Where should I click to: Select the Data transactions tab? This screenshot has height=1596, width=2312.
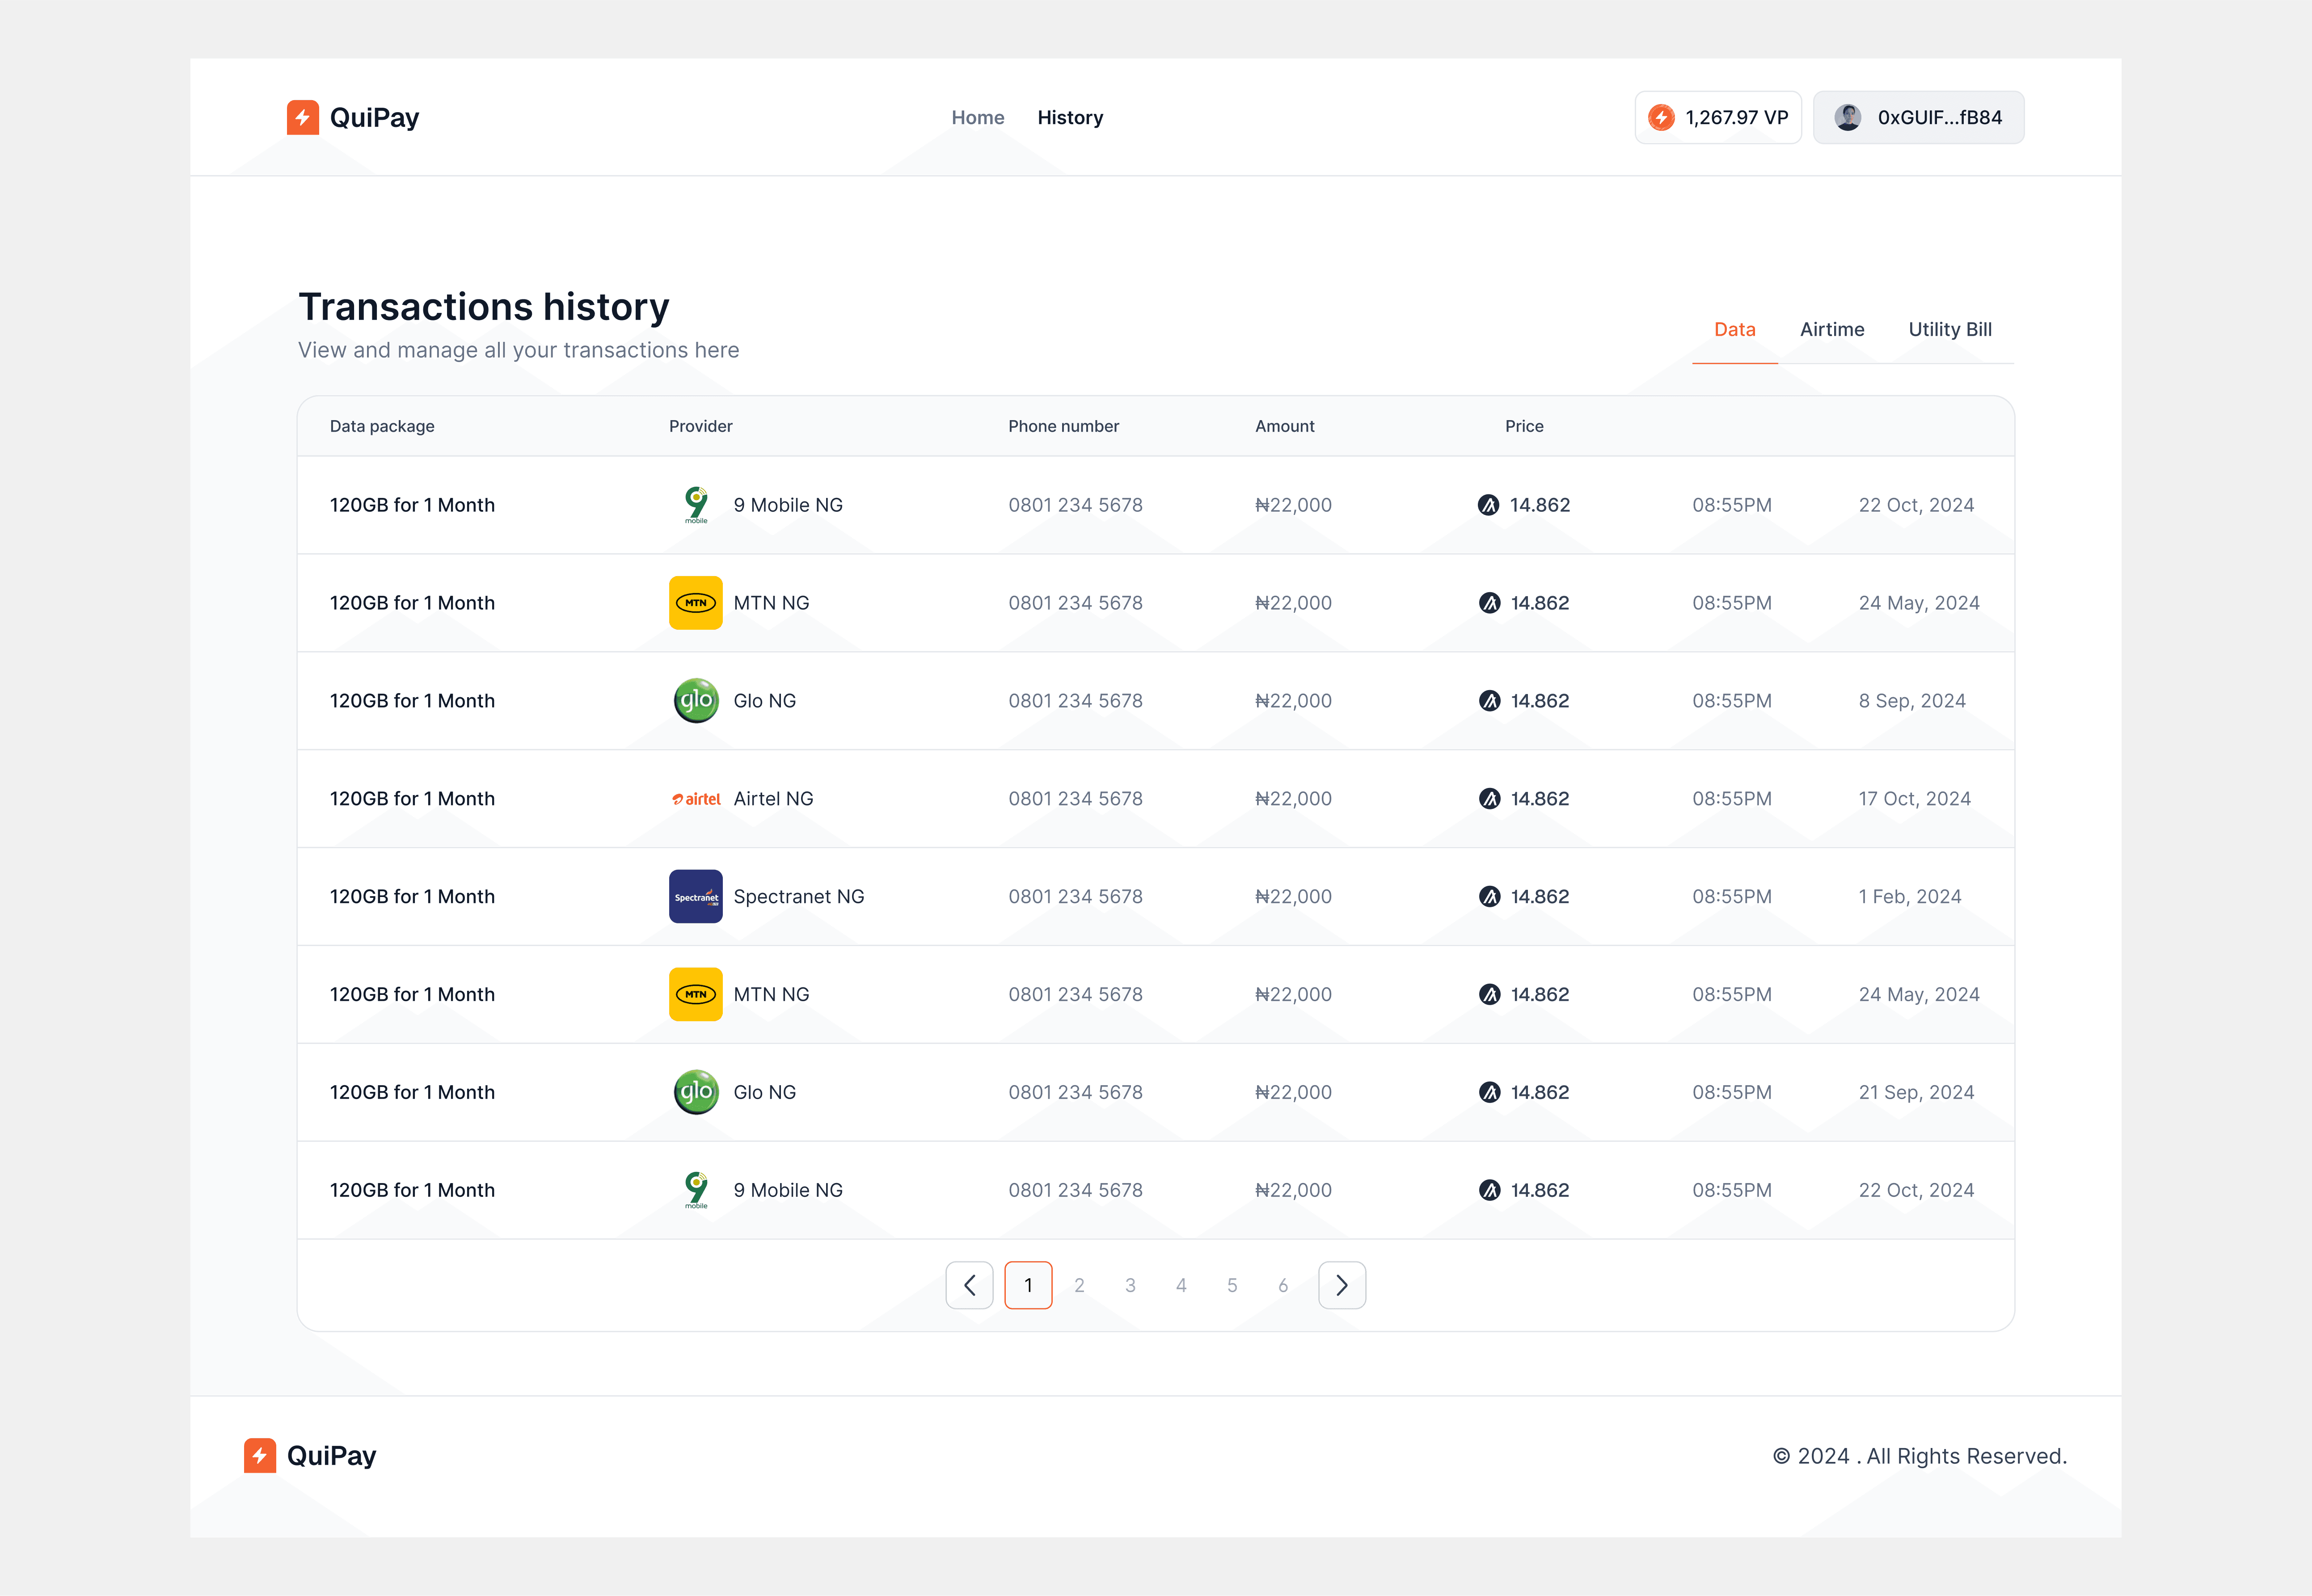point(1734,329)
